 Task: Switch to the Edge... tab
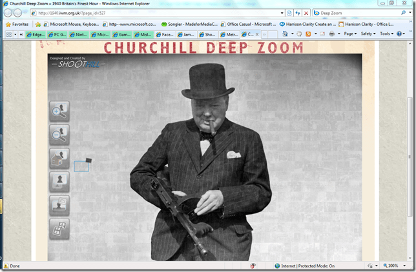(x=36, y=34)
